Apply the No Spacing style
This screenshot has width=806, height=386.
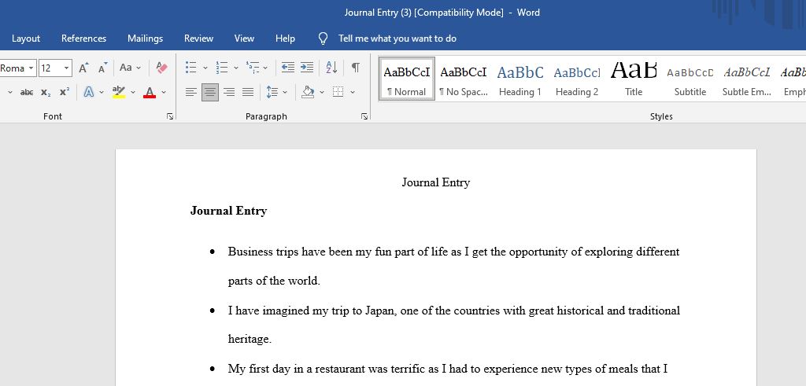click(463, 79)
